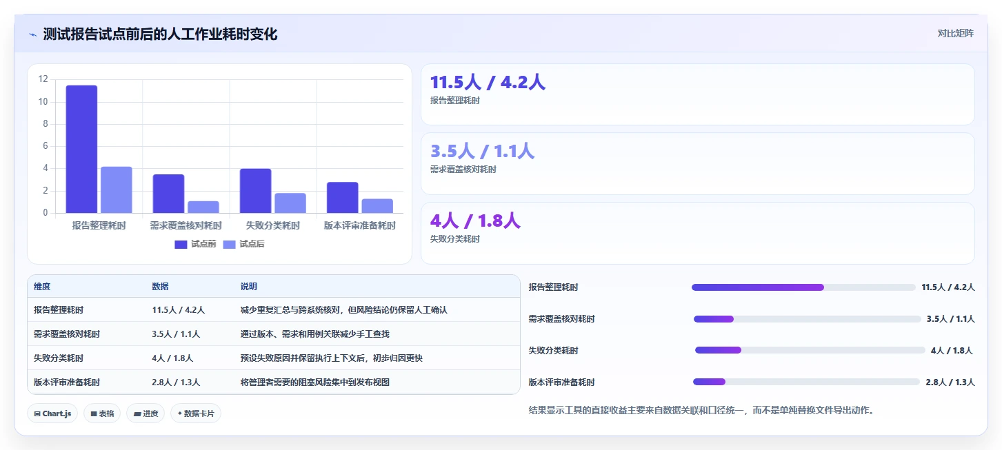
Task: Click description 将管理者需要的阻塞风险集中到发布视图
Action: pyautogui.click(x=314, y=382)
